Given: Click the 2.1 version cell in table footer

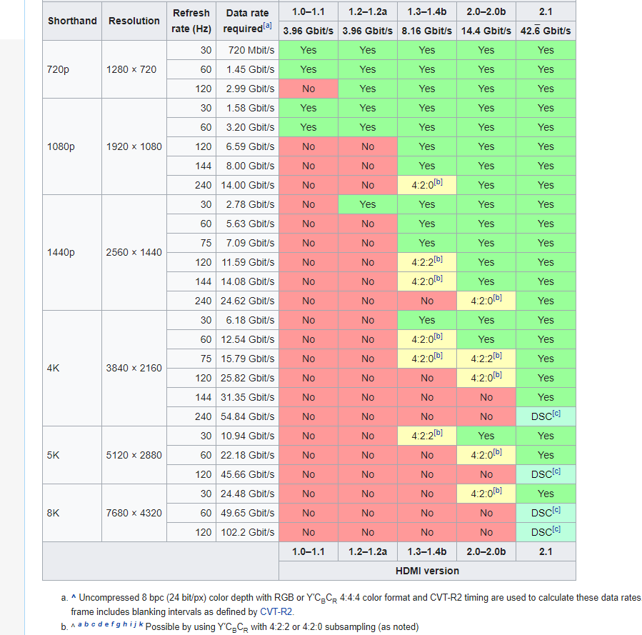Looking at the screenshot, I should point(546,551).
